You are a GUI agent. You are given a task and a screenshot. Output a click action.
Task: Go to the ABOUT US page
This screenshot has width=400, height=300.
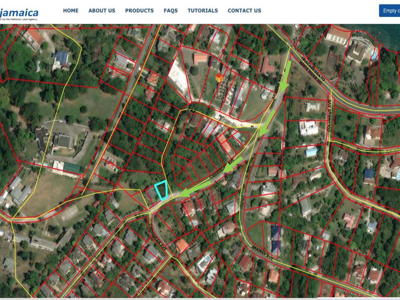(x=102, y=11)
